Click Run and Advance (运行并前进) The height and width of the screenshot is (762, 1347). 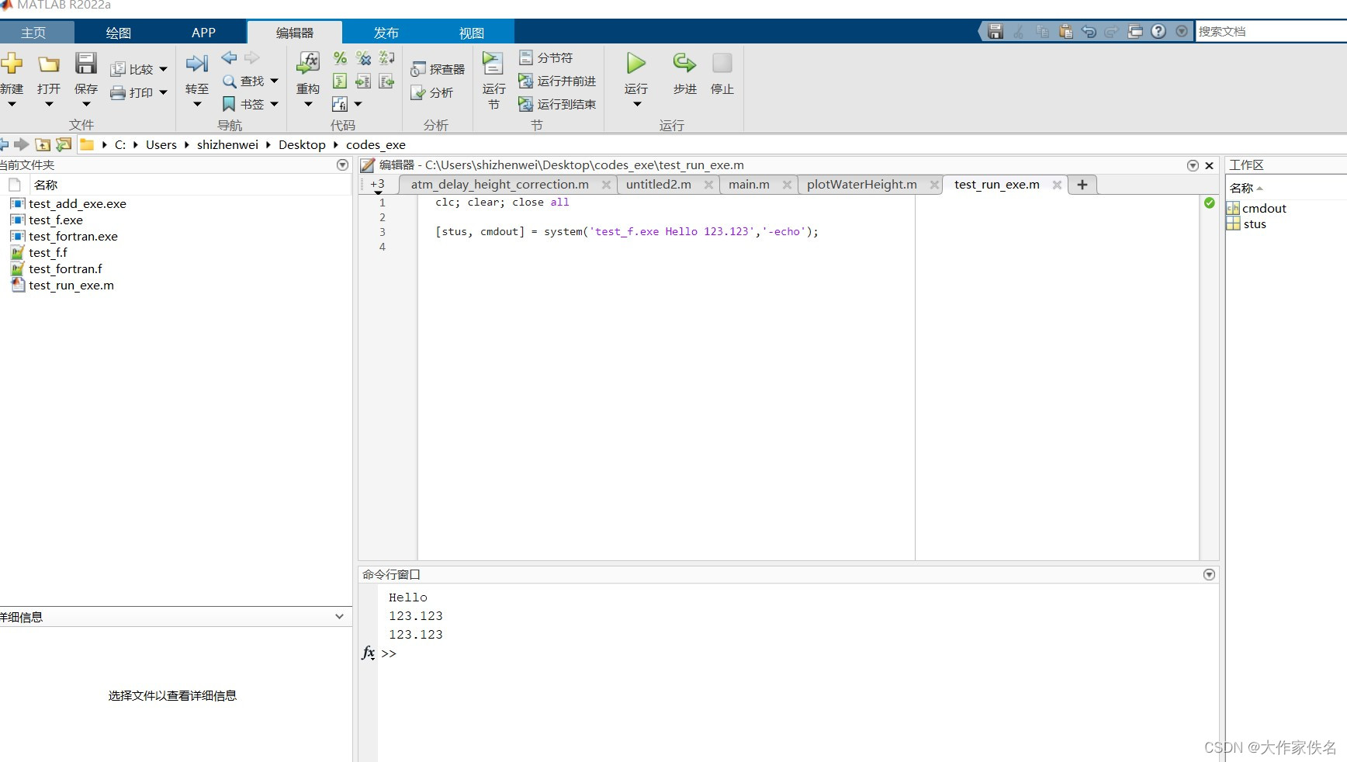pyautogui.click(x=557, y=81)
